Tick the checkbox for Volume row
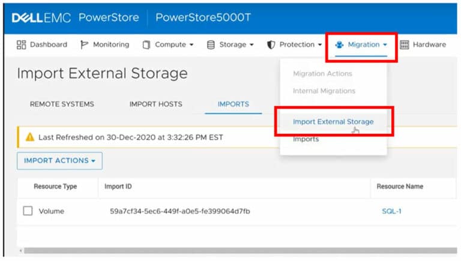Image resolution: width=461 pixels, height=261 pixels. point(28,211)
